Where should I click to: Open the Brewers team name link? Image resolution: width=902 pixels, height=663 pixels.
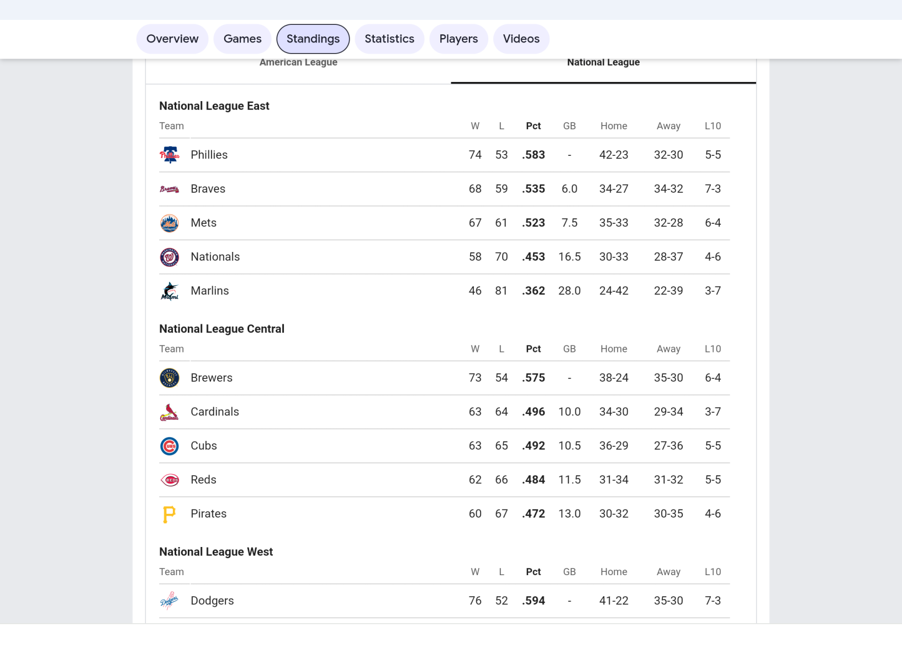click(212, 378)
